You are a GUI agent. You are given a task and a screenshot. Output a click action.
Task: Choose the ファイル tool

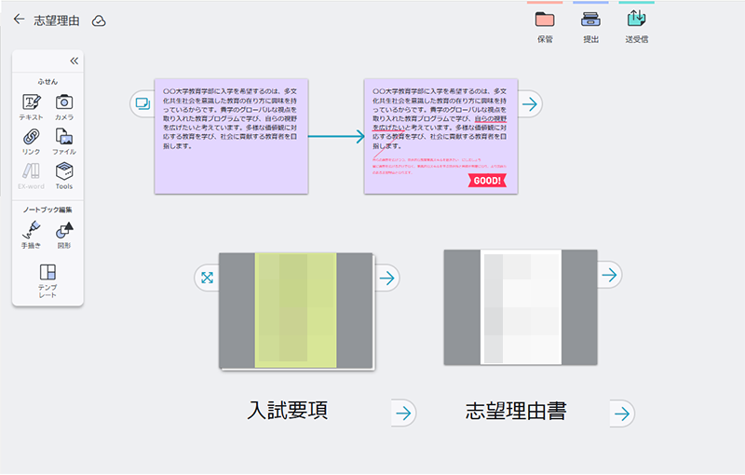click(64, 139)
